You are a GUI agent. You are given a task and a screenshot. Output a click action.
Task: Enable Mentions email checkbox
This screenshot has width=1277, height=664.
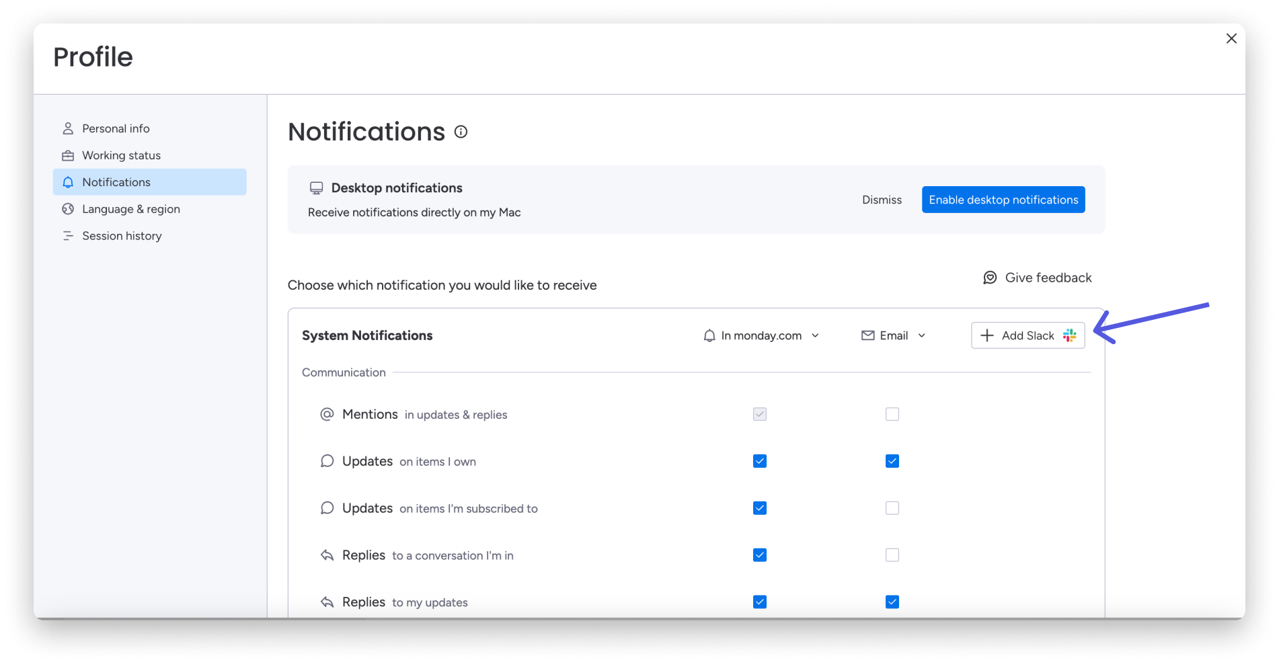[892, 414]
